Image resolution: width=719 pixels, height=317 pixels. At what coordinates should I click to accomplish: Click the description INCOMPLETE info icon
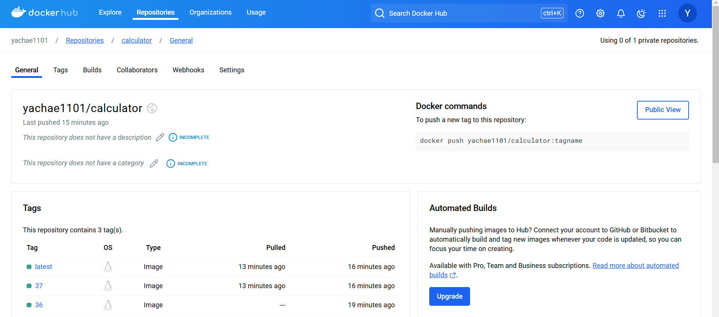(173, 138)
